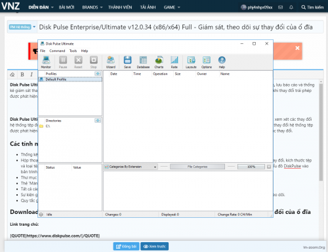The height and width of the screenshot is (252, 328).
Task: Sort by the Operation column header
Action: tap(160, 73)
